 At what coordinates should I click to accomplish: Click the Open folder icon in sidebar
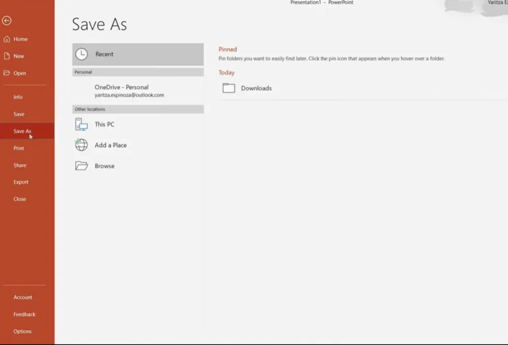[7, 73]
